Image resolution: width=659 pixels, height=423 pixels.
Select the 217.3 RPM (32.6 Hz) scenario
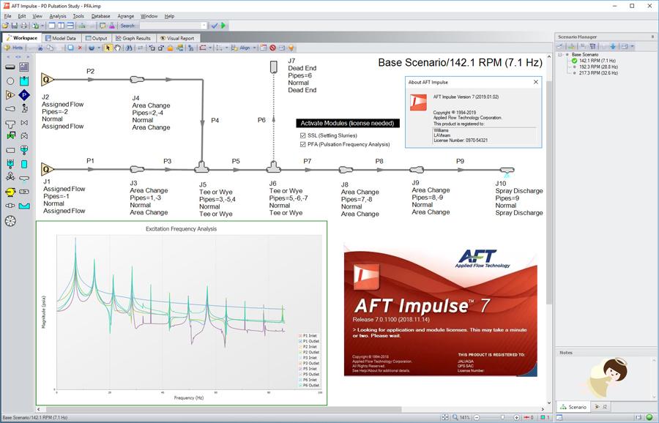click(x=598, y=73)
